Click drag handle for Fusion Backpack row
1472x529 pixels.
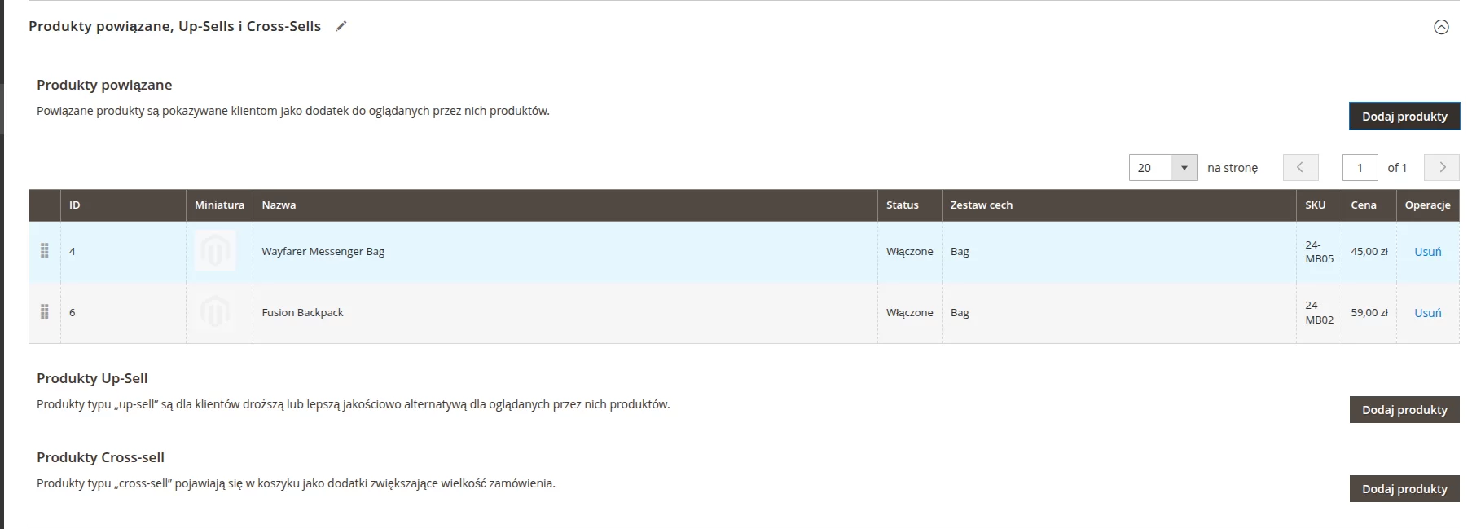45,312
